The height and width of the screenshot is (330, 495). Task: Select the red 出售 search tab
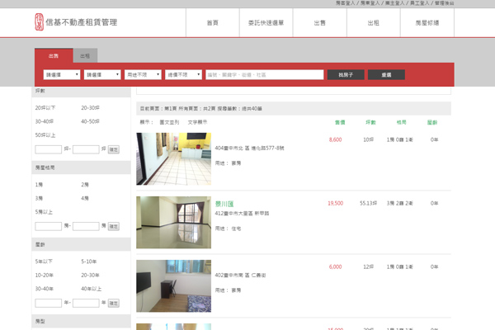(54, 56)
